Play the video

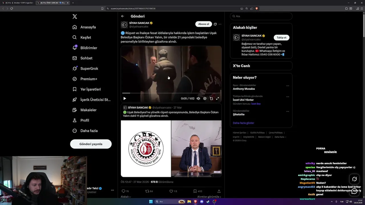tap(125, 99)
